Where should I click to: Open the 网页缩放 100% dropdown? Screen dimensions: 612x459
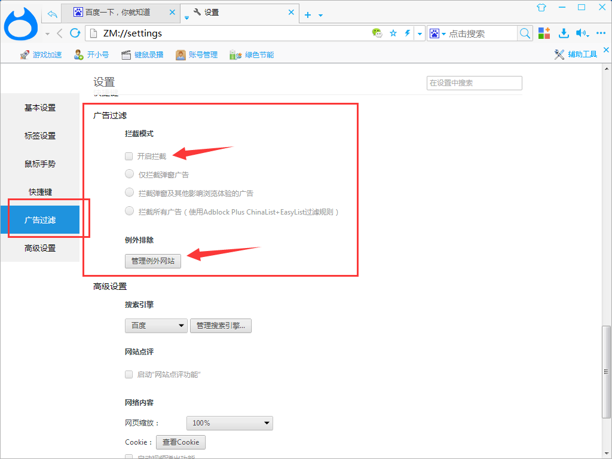[x=229, y=423]
